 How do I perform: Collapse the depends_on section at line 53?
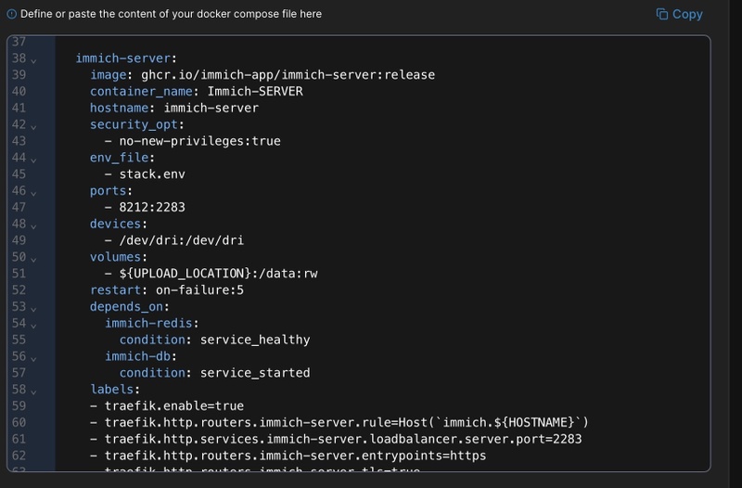pyautogui.click(x=33, y=308)
